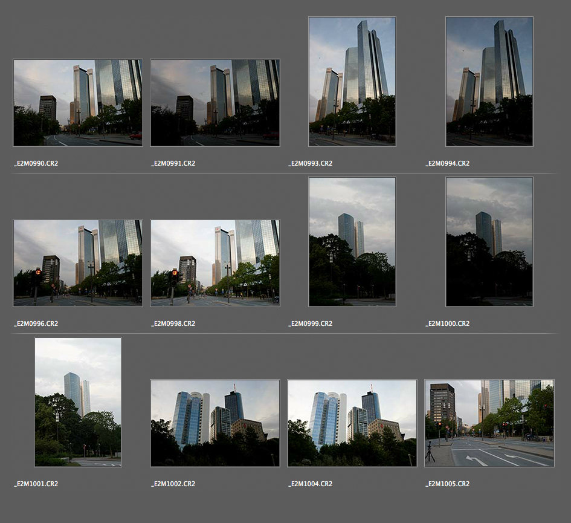This screenshot has height=523, width=571.
Task: Click the _E2M1002.CR2 skyline thumbnail
Action: 215,423
